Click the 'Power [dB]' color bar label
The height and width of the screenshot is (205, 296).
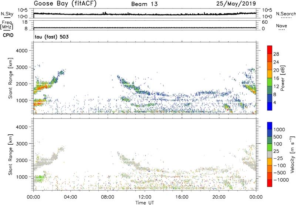tap(282, 78)
